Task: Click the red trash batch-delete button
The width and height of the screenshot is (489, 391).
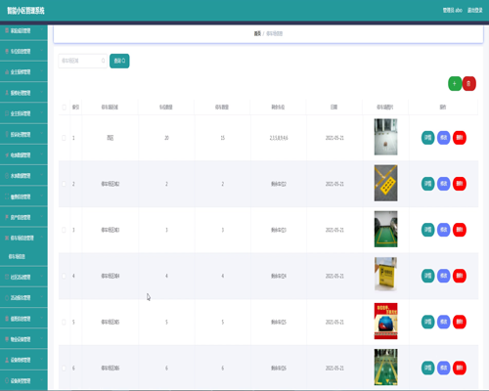Action: click(468, 84)
